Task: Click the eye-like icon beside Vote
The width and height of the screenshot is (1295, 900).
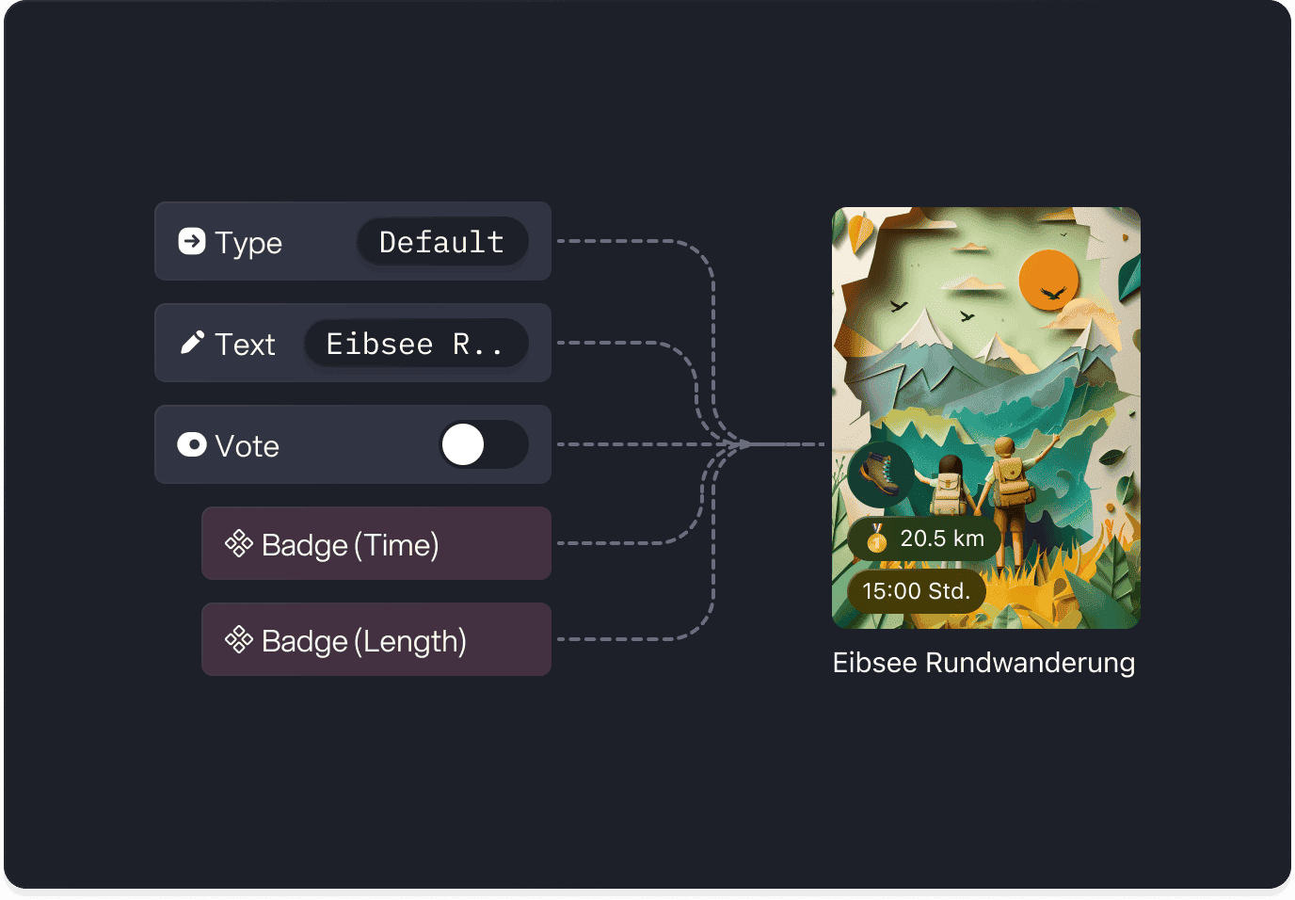Action: click(x=192, y=444)
